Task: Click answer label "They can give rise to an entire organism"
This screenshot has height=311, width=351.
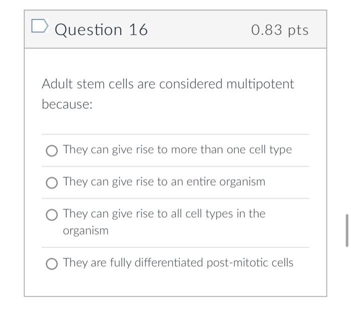Action: pos(164,182)
